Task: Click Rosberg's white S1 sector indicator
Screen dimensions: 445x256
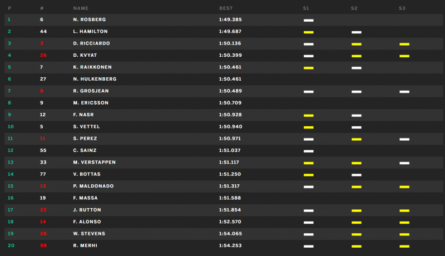Action: coord(309,21)
